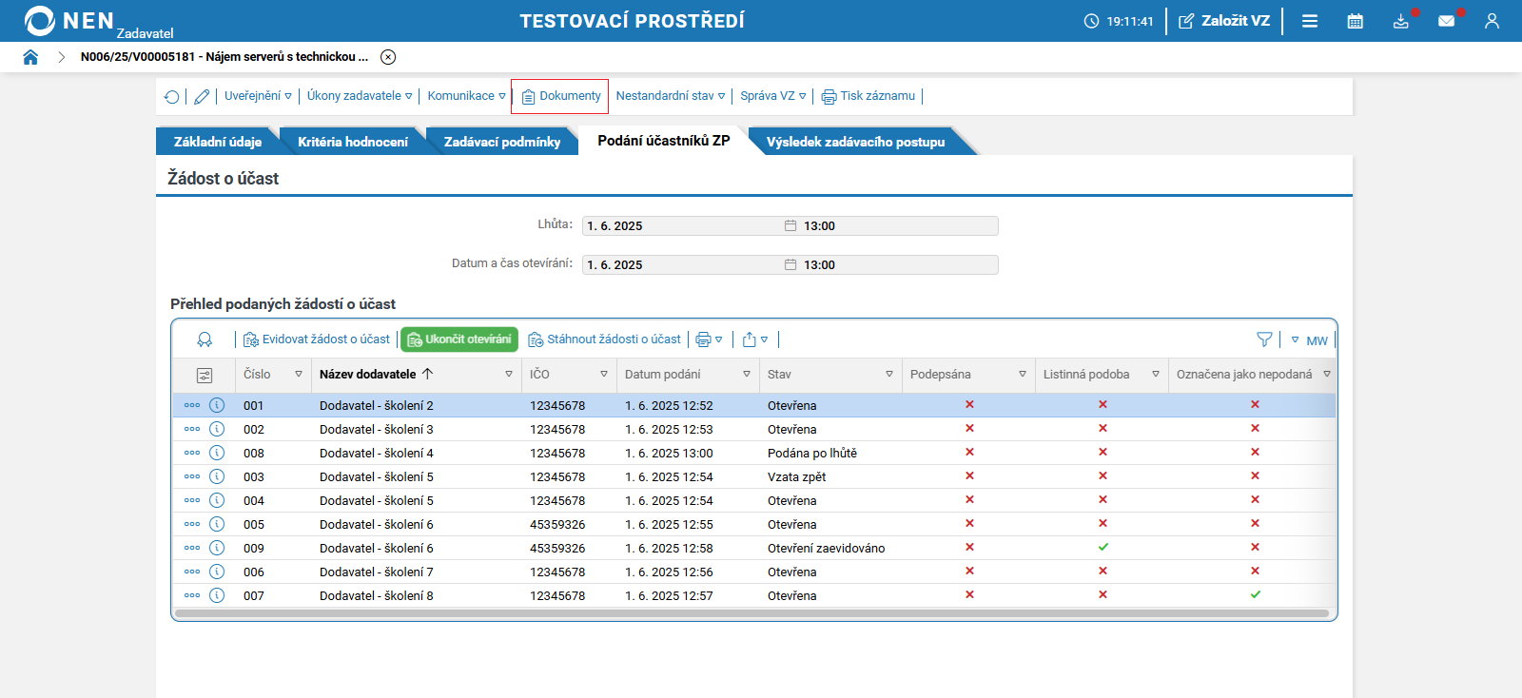Image resolution: width=1522 pixels, height=698 pixels.
Task: Expand the Správa VZ dropdown
Action: [x=773, y=96]
